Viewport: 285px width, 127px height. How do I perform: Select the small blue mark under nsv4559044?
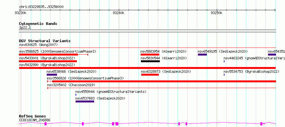76,95
